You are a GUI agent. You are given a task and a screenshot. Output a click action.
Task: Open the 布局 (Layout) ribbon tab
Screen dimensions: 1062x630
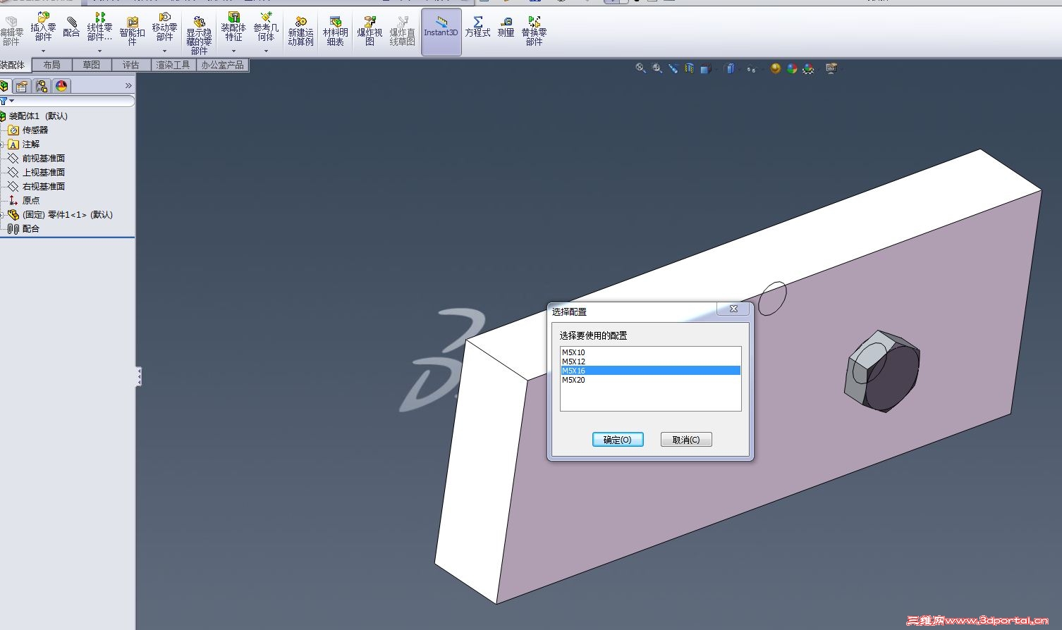(x=51, y=65)
